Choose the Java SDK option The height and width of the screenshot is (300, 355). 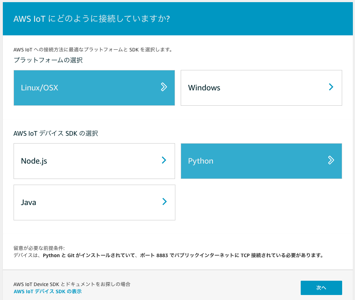click(x=94, y=202)
